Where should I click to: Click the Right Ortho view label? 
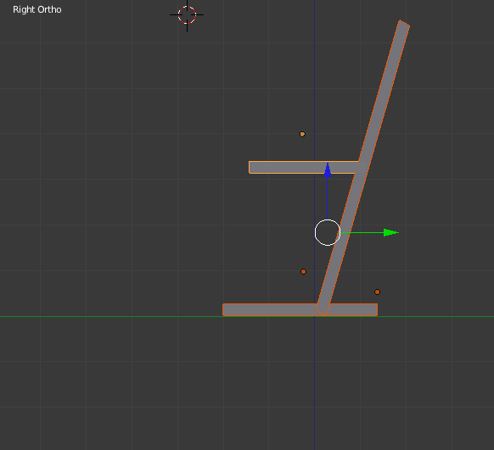[x=37, y=10]
